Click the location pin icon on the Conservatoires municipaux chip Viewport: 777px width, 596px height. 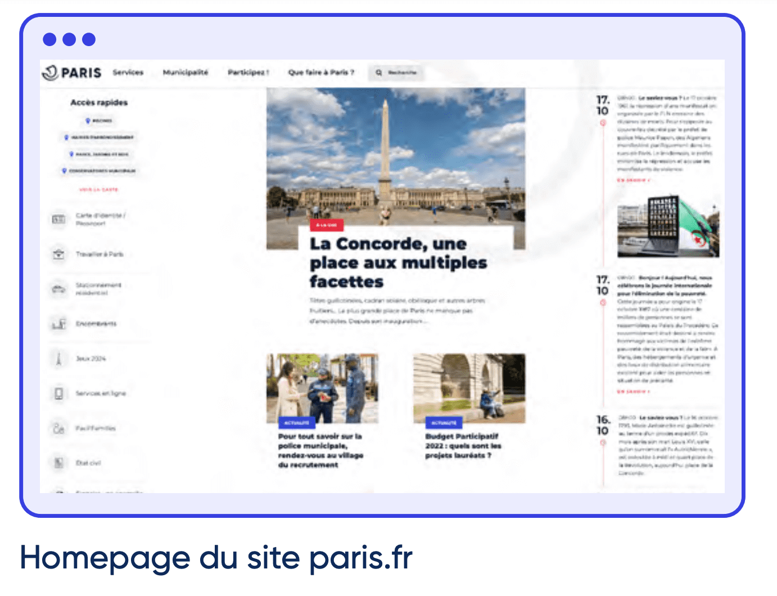(x=64, y=171)
